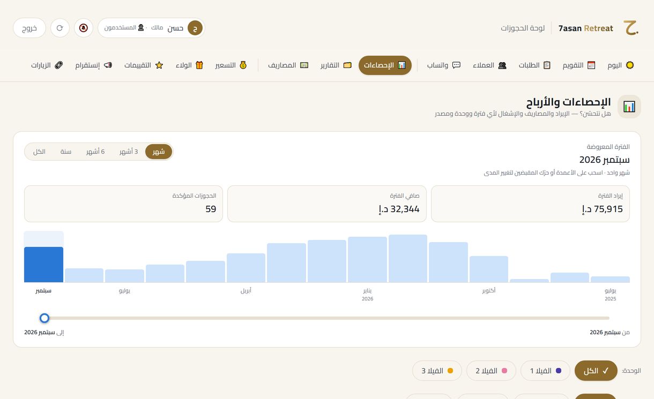This screenshot has height=399, width=654.
Task: Click the round user avatar beside حسن
Action: [x=195, y=28]
